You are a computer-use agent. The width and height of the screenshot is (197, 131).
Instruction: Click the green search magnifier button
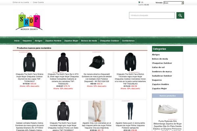[180, 15]
